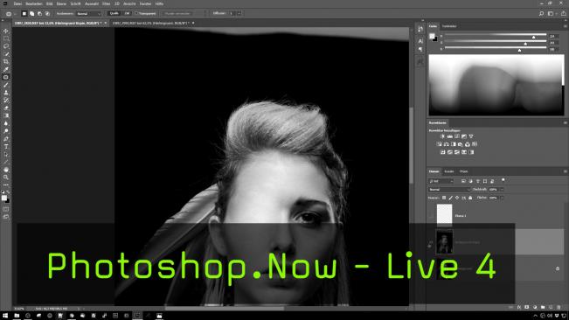This screenshot has width=569, height=320.
Task: Open the Farbe panel options menu
Action: point(565,26)
